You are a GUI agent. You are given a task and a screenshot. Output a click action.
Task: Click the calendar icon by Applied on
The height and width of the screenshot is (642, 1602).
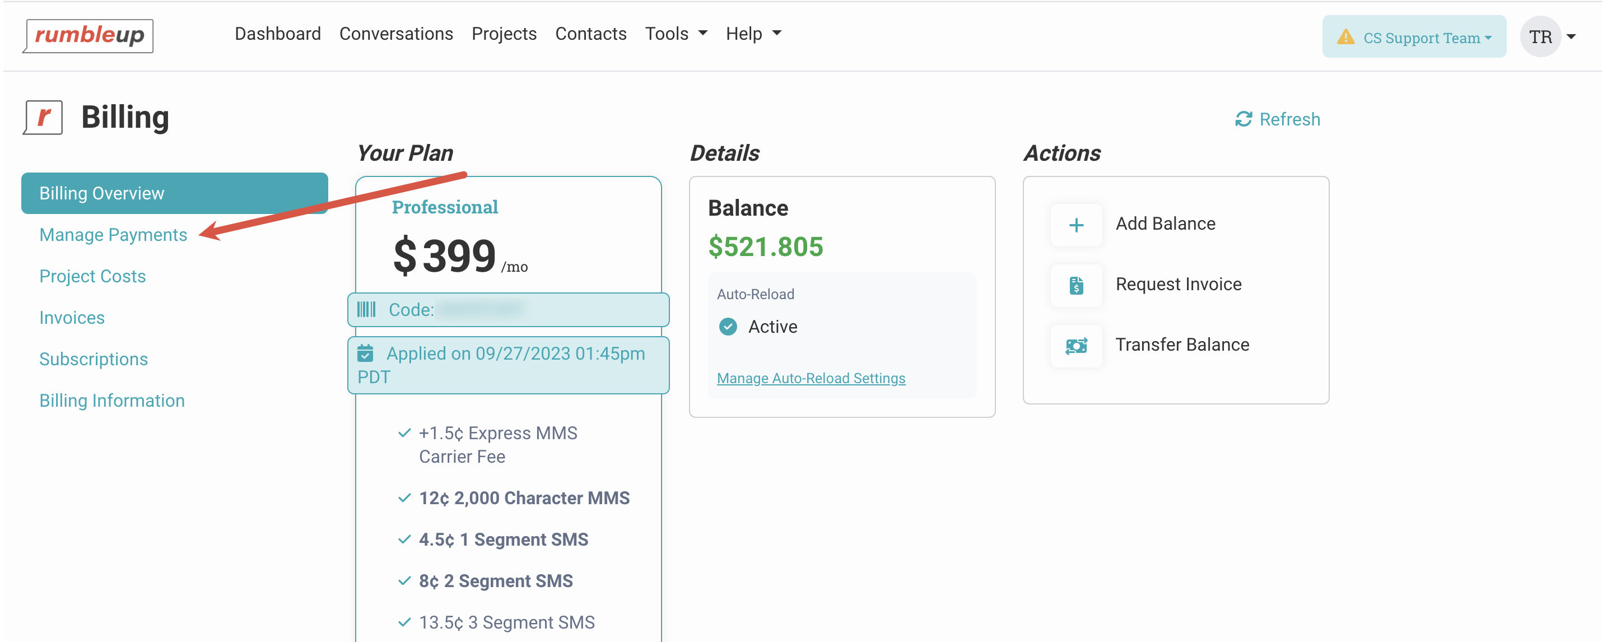[x=365, y=353]
